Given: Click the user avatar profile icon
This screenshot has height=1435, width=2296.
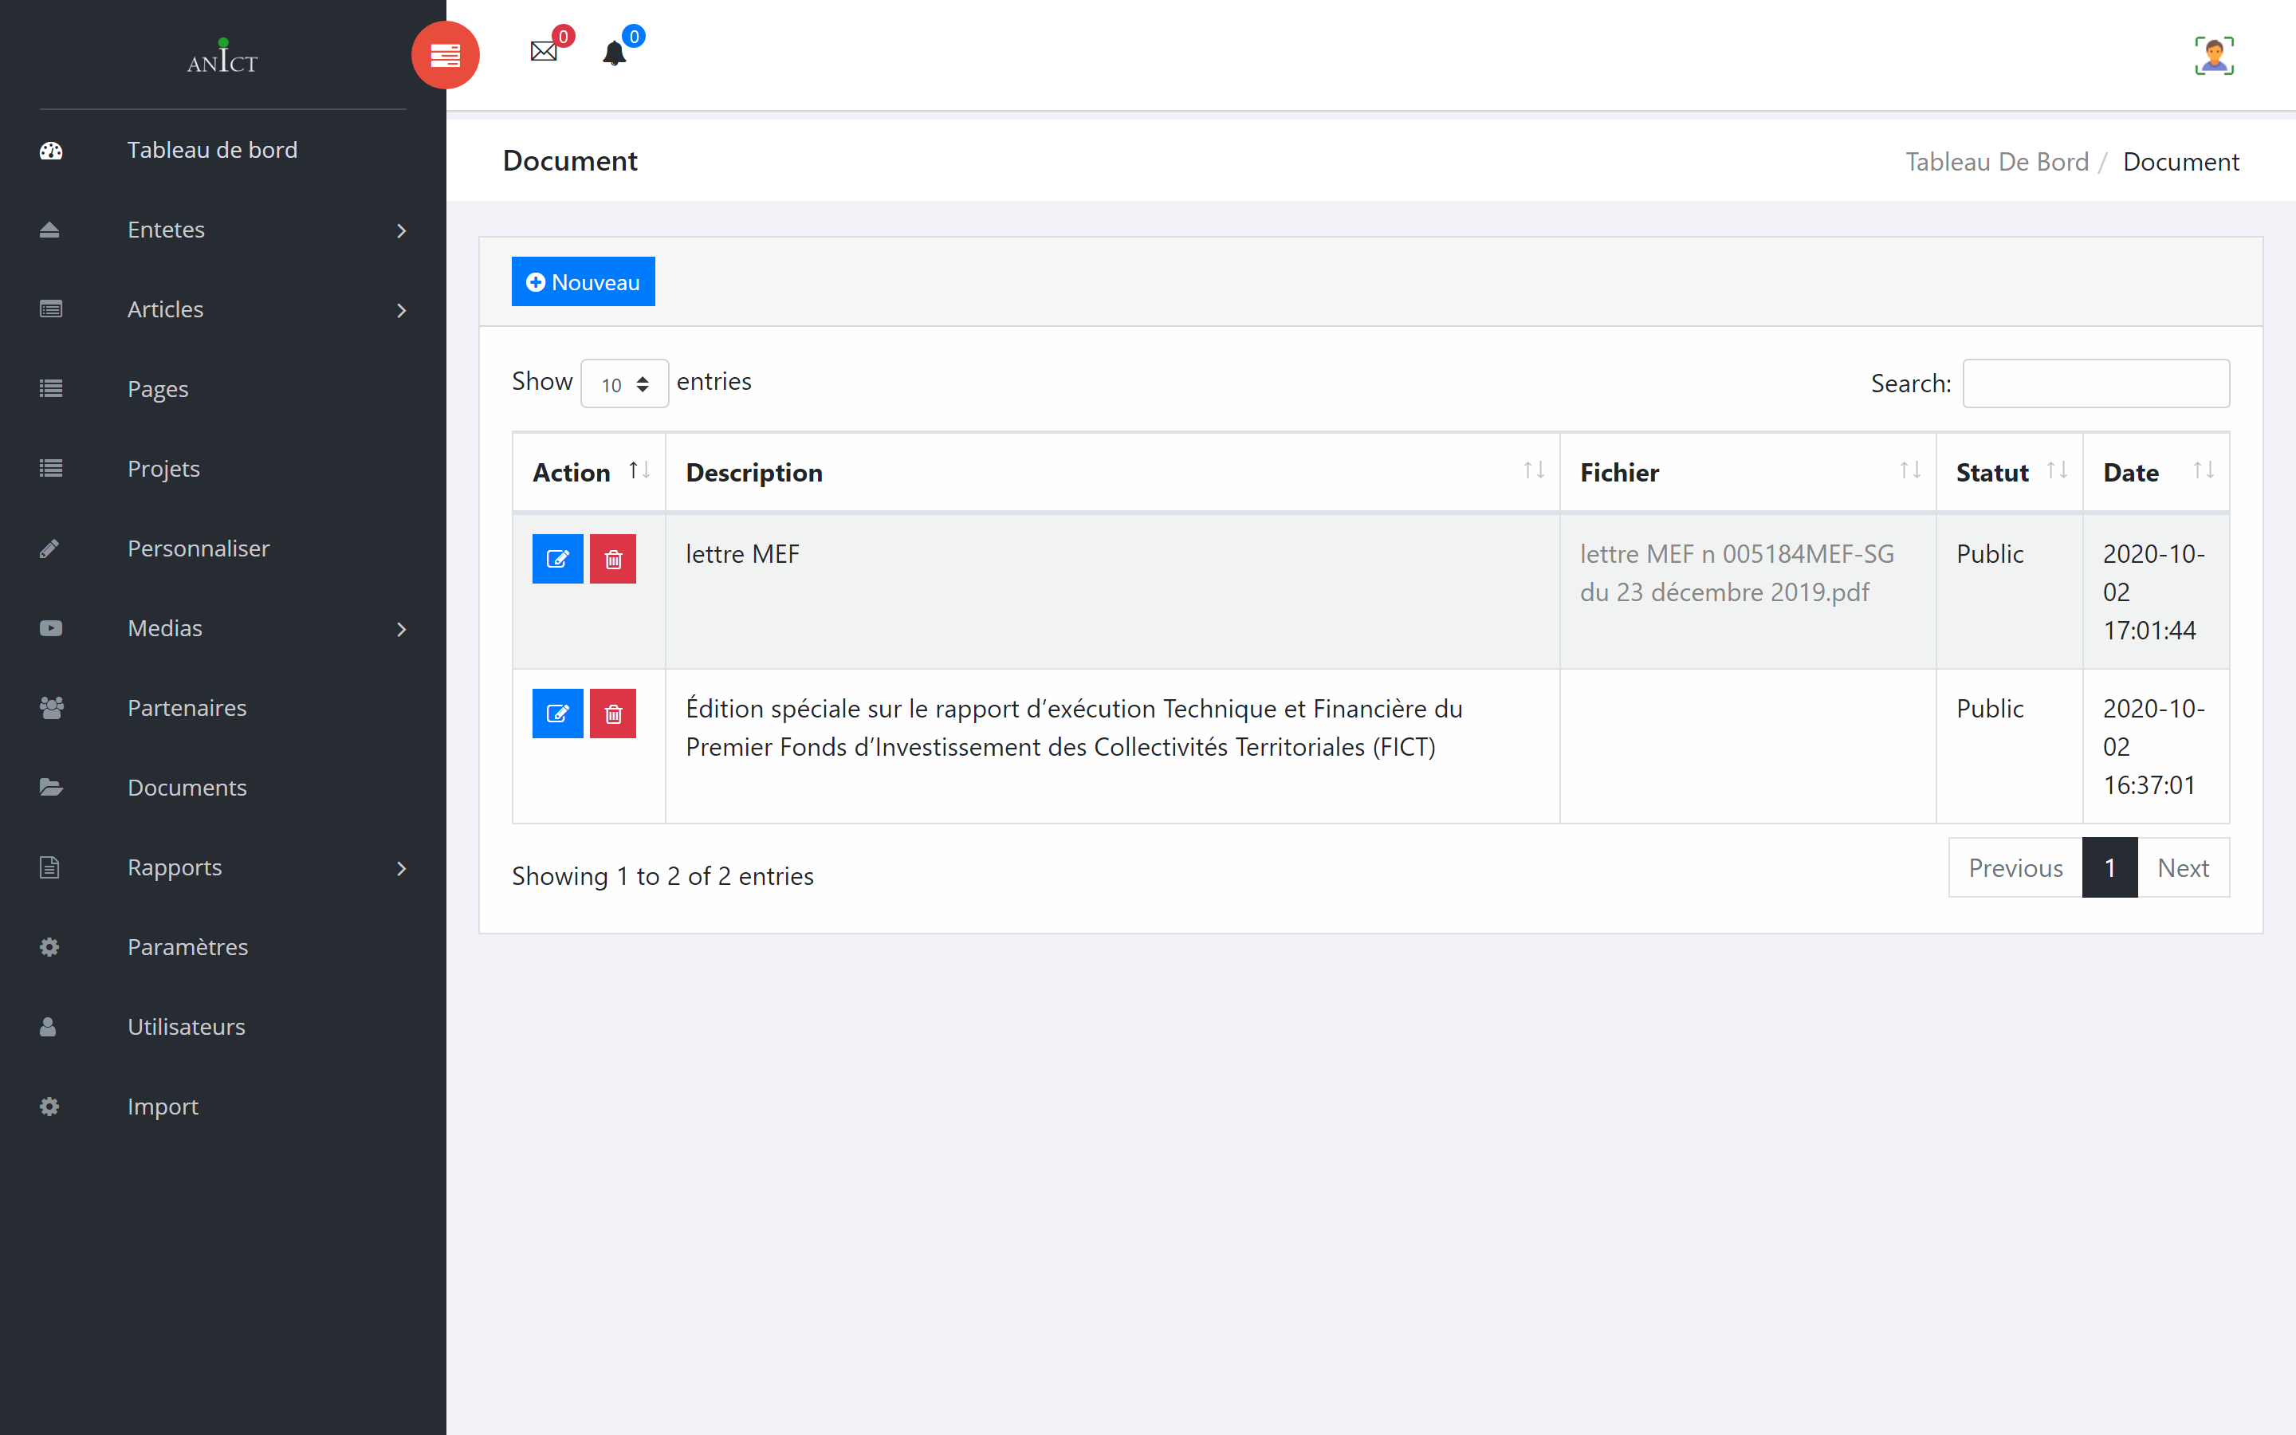Looking at the screenshot, I should click(x=2213, y=55).
